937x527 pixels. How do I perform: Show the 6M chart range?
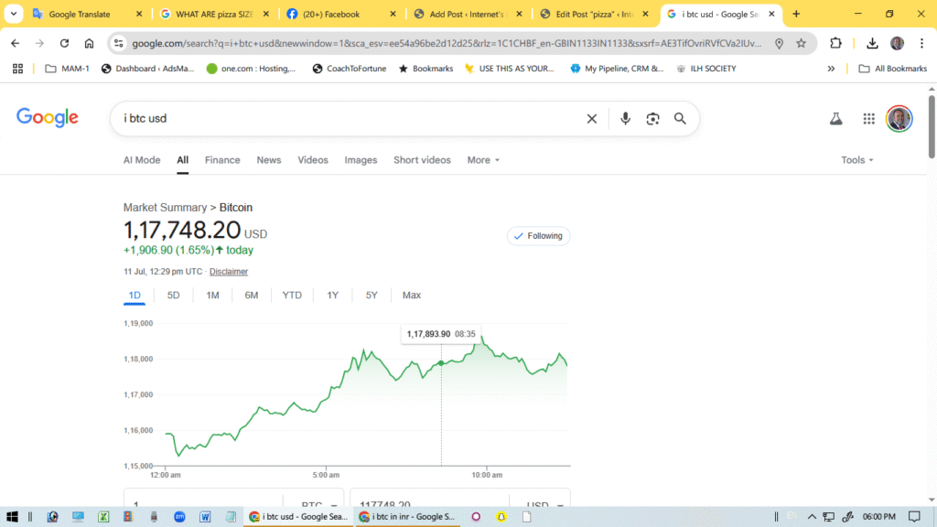(252, 296)
